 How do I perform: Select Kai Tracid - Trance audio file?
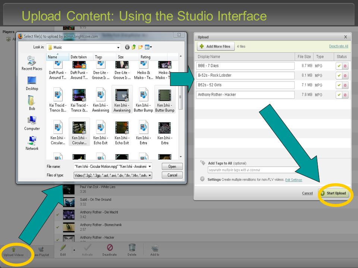pos(58,100)
